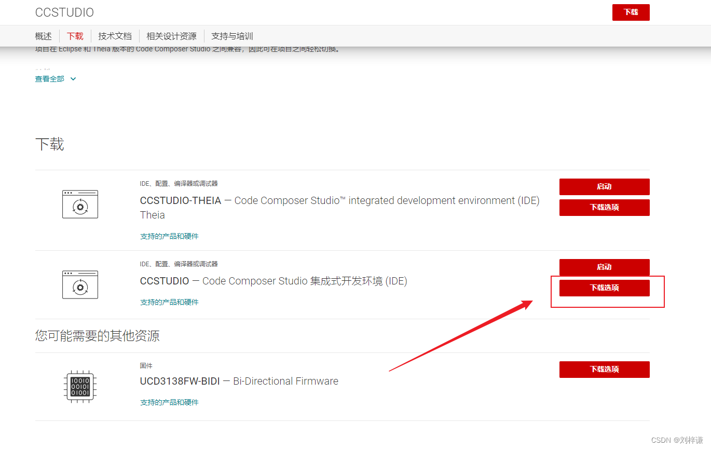Click the CCSTUDIO-THEIA product title

(x=340, y=208)
